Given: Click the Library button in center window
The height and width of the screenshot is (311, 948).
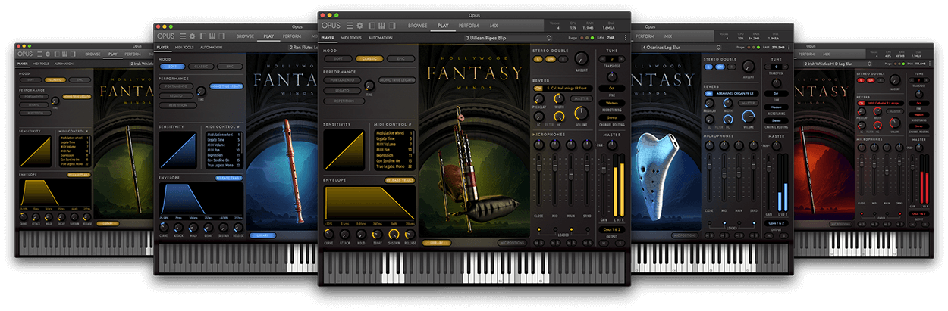Looking at the screenshot, I should point(436,243).
